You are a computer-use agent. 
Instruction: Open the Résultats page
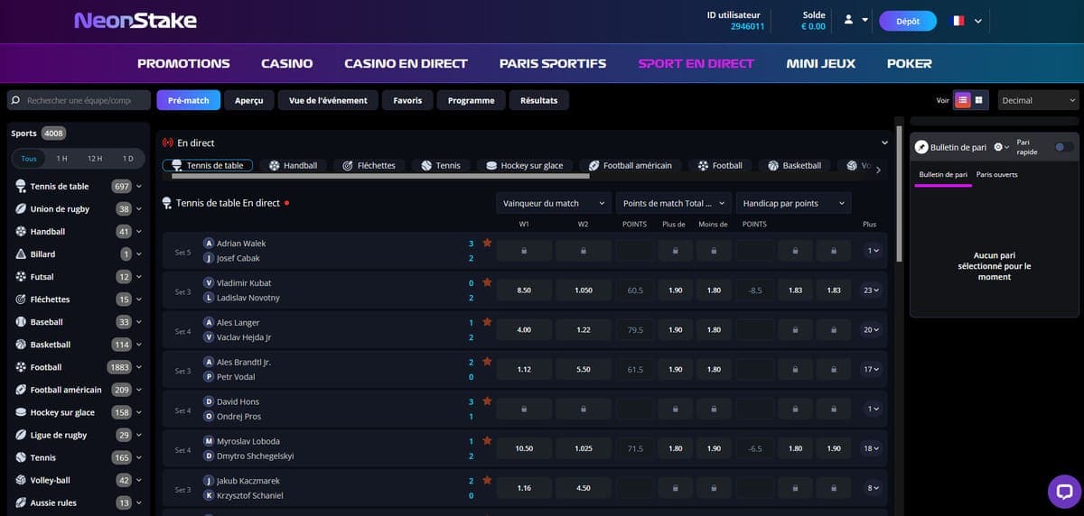pyautogui.click(x=539, y=100)
